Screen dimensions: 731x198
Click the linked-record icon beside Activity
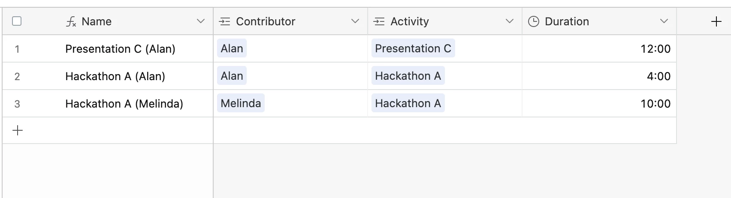pyautogui.click(x=379, y=21)
